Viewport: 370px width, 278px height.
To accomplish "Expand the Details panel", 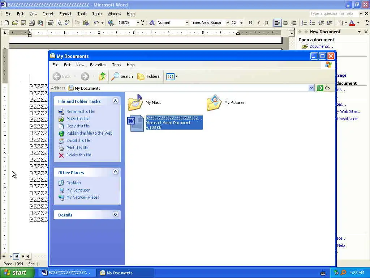I will click(115, 214).
